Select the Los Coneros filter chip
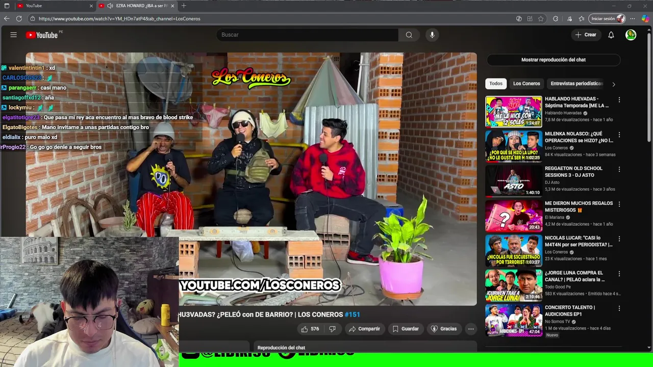The image size is (653, 367). (x=526, y=84)
